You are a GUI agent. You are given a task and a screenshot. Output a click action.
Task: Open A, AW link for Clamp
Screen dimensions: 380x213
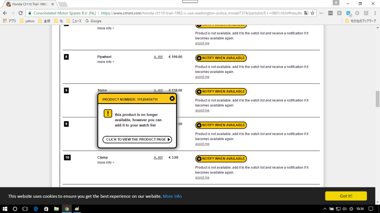(x=158, y=157)
